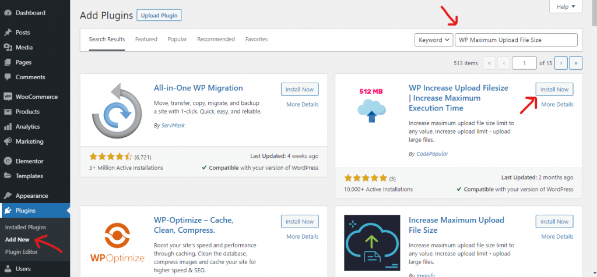
Task: Switch to the Popular plugins tab
Action: [177, 39]
